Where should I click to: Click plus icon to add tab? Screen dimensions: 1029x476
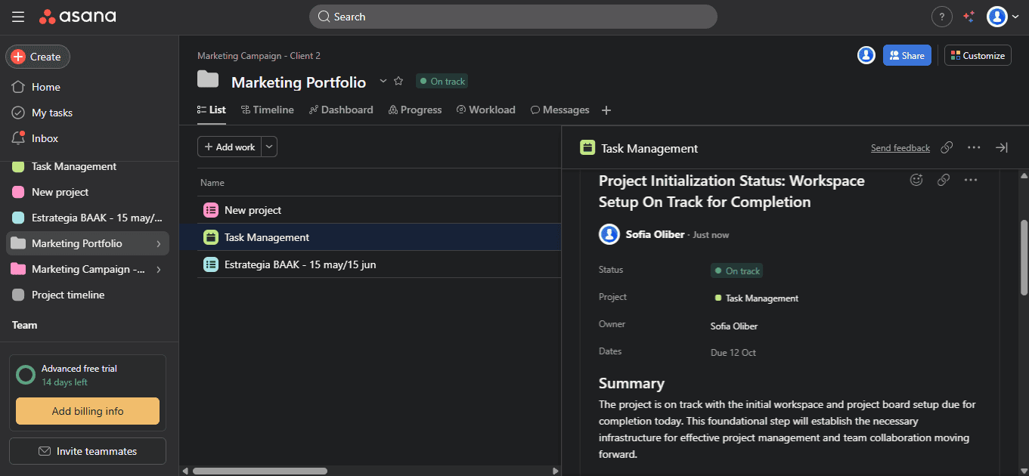pyautogui.click(x=606, y=110)
